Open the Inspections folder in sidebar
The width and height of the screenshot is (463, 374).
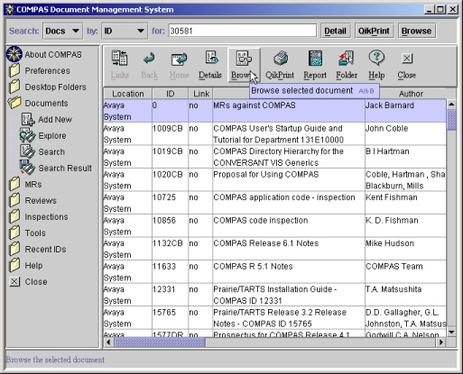click(14, 216)
